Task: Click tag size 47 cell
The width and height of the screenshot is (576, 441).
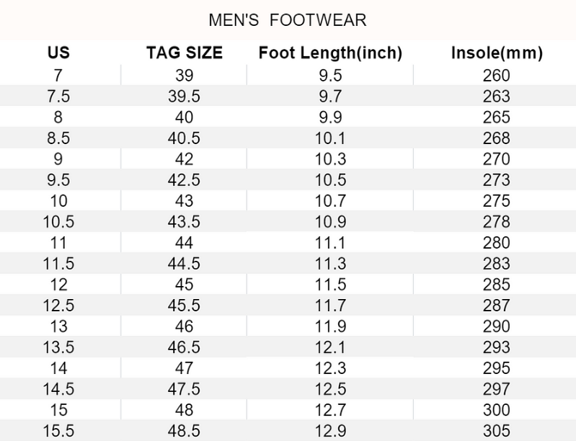Action: click(185, 368)
